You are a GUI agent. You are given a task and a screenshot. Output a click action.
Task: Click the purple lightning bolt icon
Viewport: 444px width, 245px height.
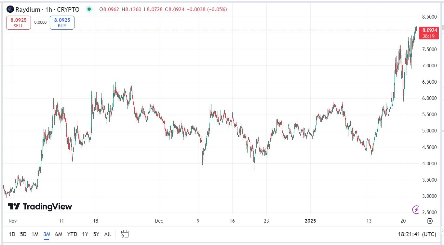pos(416,210)
